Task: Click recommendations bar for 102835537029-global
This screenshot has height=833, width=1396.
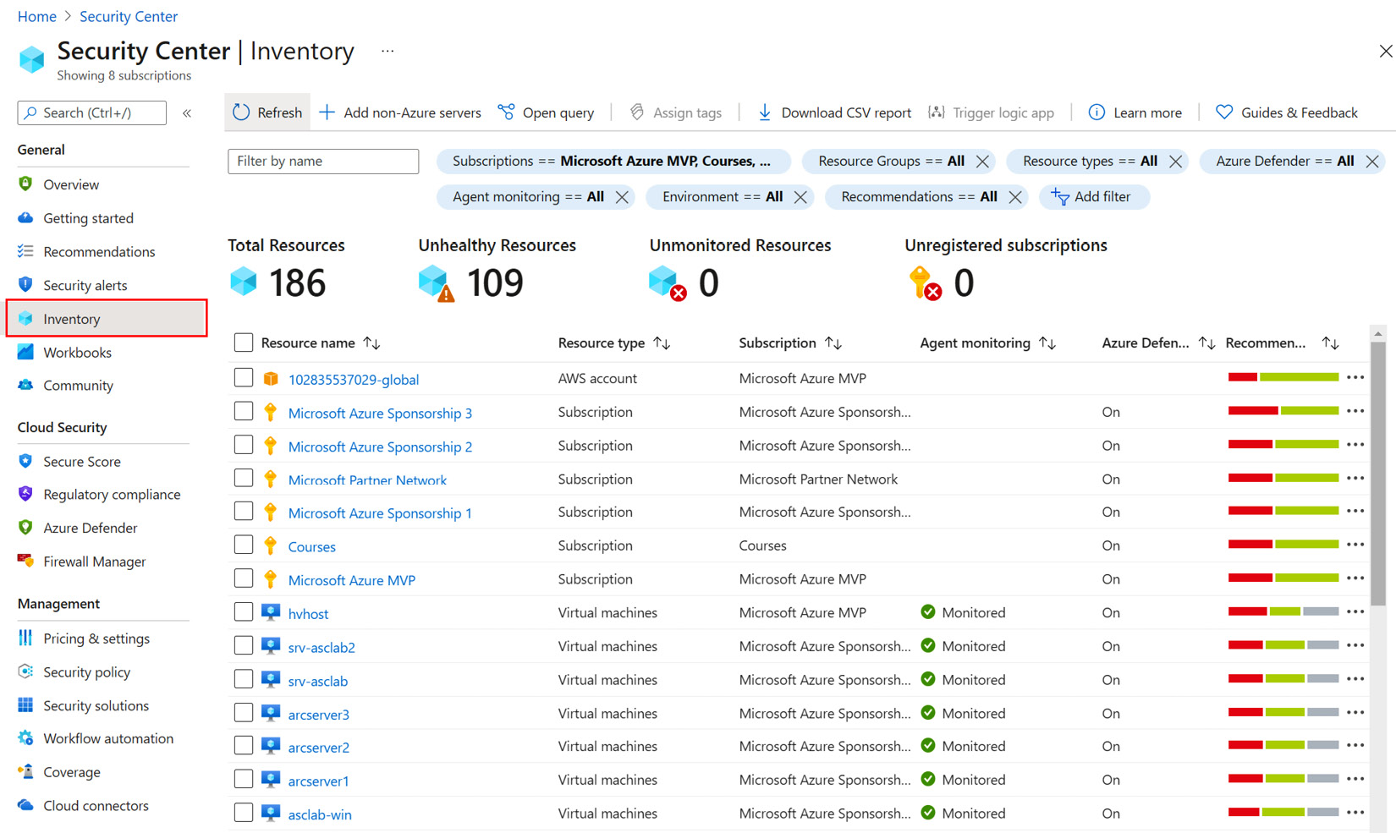Action: [x=1283, y=377]
